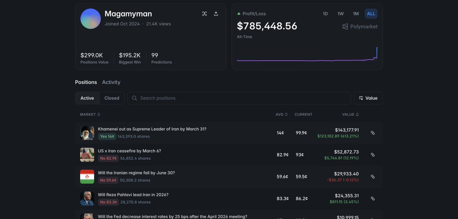Open Will the Iranian regime fall market

pos(136,173)
